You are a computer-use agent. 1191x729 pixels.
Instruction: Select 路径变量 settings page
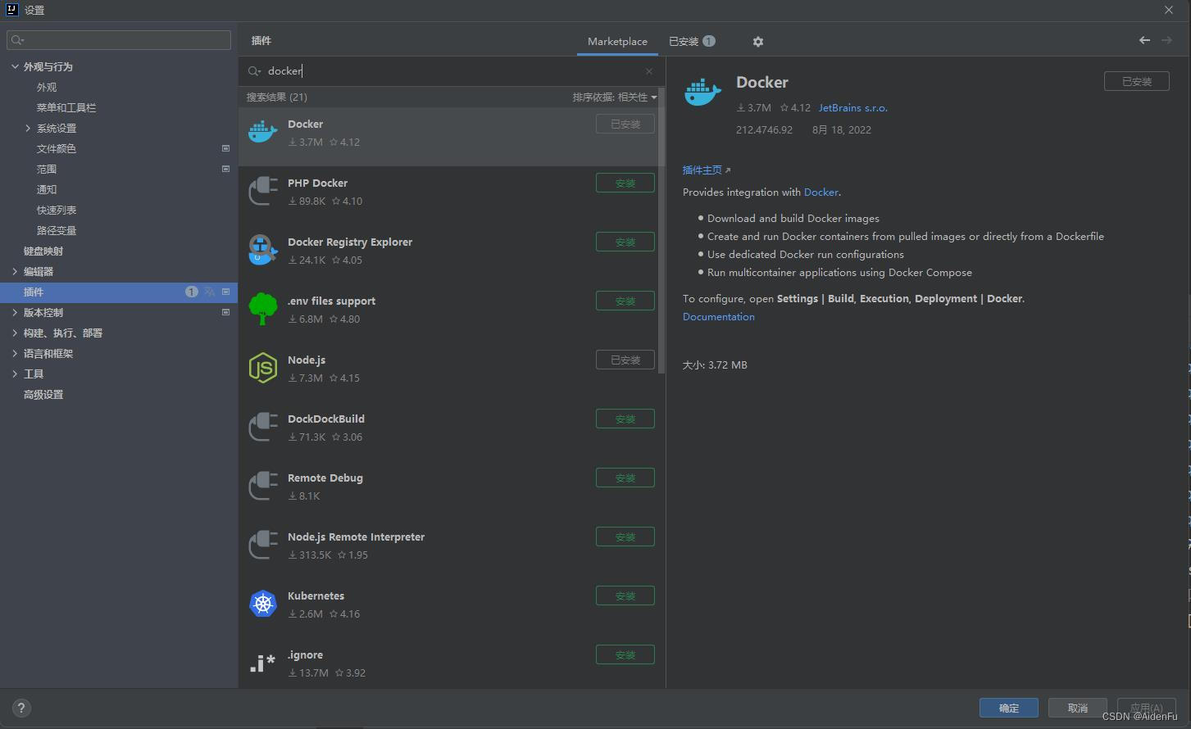(x=57, y=230)
